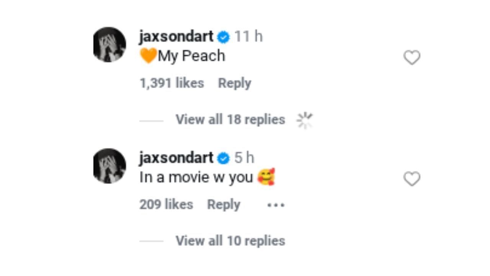The image size is (490, 276).
Task: View the 209 likes list
Action: [x=166, y=205]
